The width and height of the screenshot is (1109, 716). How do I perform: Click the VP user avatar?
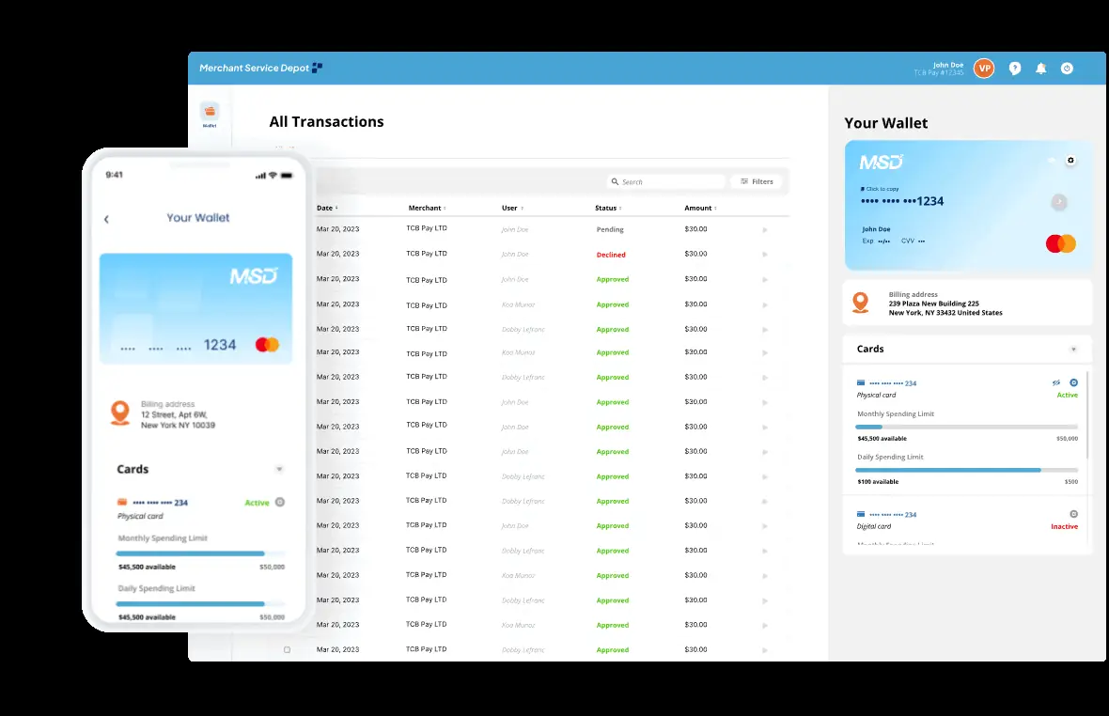tap(984, 69)
